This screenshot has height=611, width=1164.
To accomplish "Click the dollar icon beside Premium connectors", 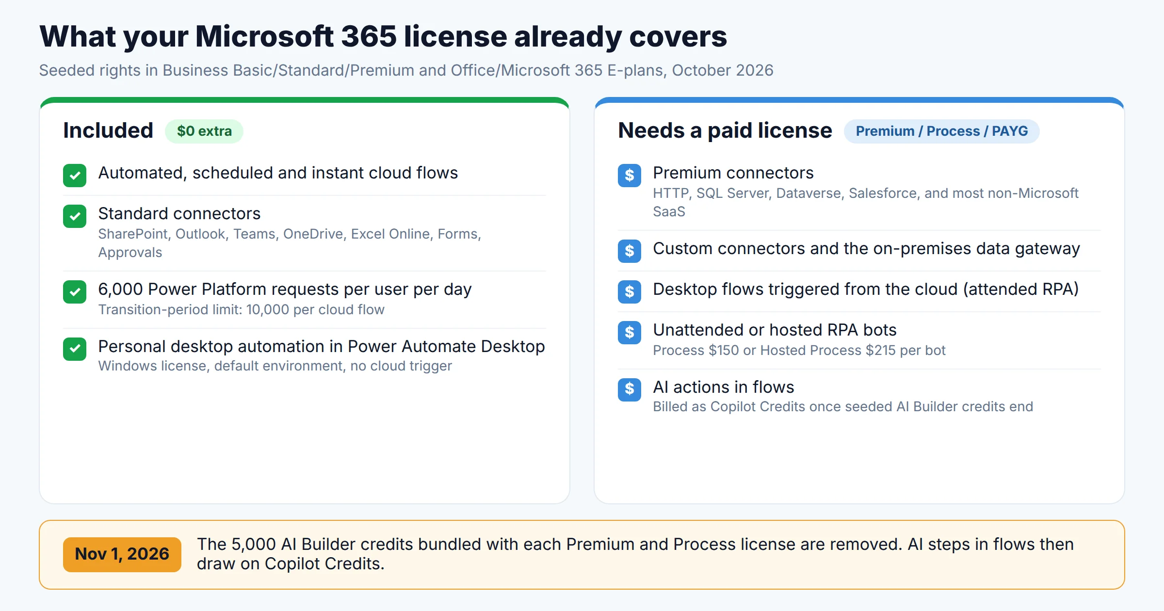I will 630,176.
